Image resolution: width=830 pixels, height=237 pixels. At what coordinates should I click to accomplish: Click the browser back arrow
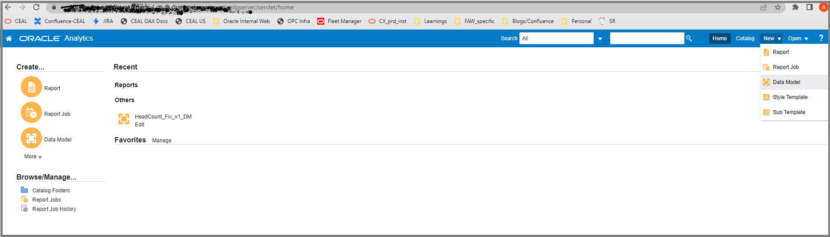click(x=8, y=7)
